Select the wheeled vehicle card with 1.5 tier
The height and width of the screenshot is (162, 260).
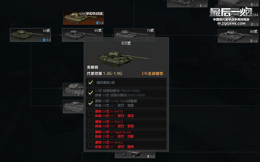135,155
